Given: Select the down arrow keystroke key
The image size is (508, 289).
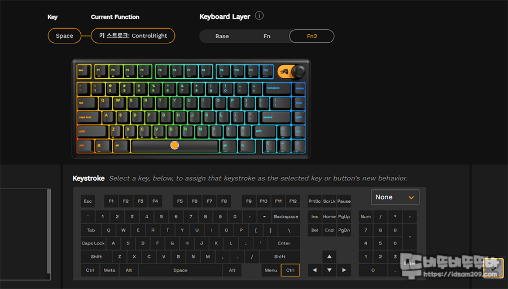Looking at the screenshot, I should coord(329,270).
